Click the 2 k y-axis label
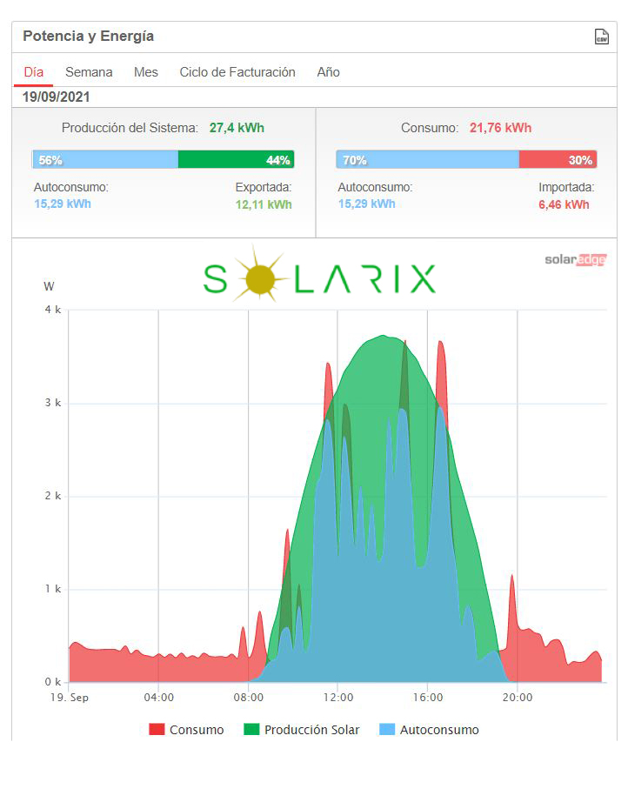 coord(53,496)
